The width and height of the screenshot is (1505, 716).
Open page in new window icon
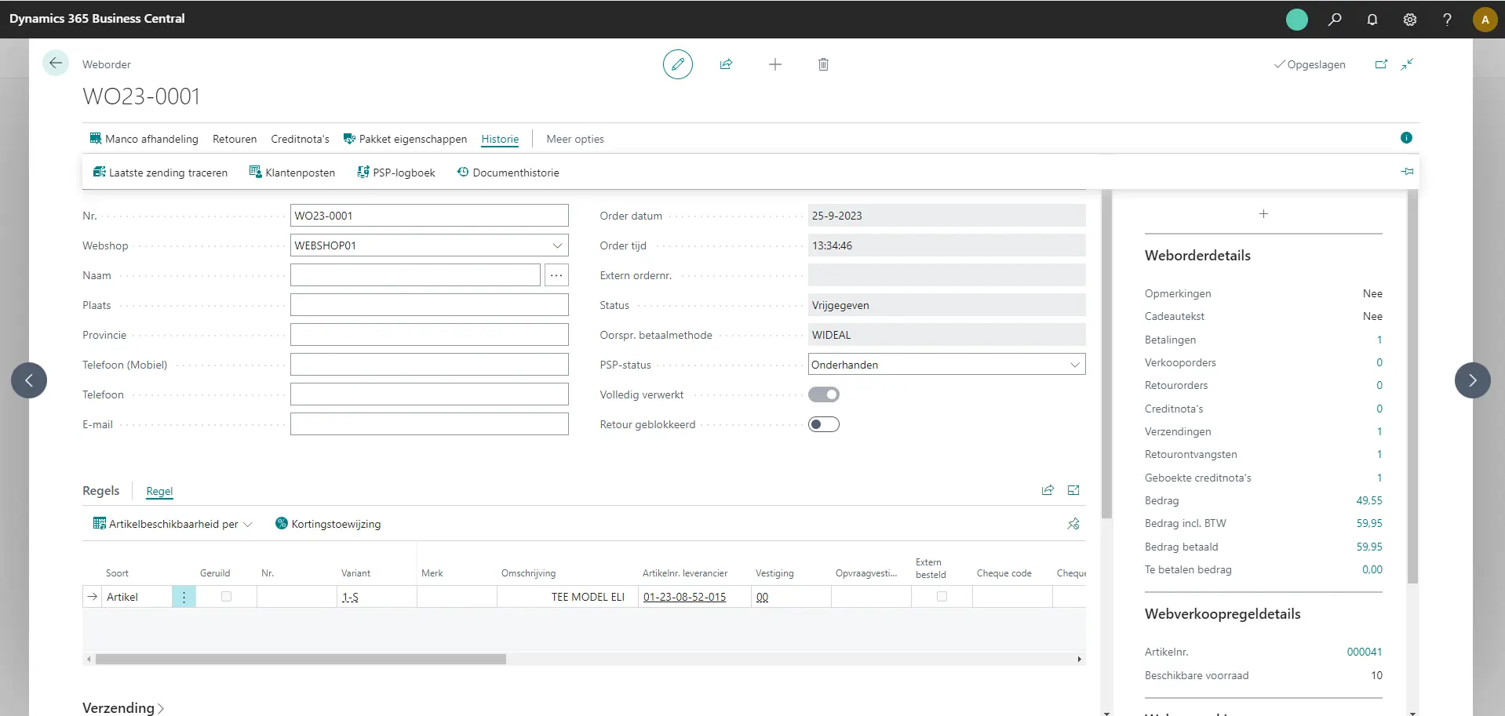pyautogui.click(x=1381, y=64)
